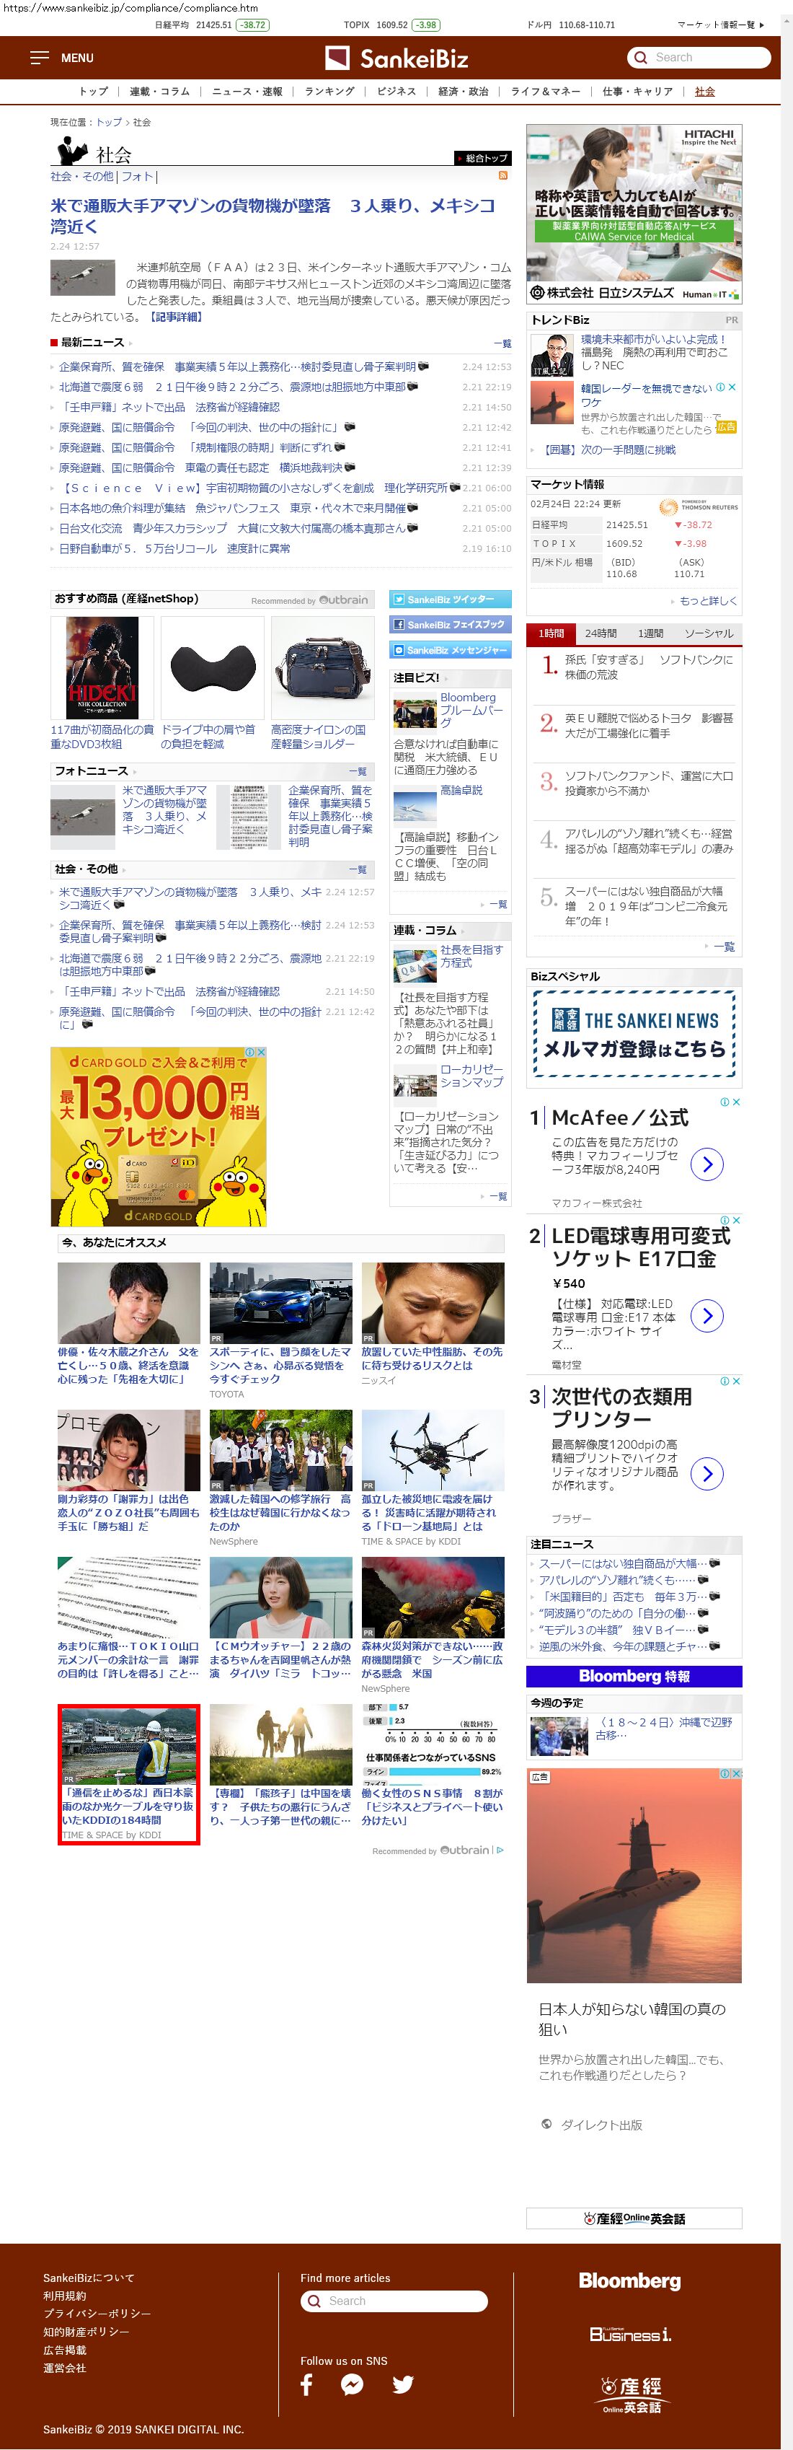The width and height of the screenshot is (793, 2450).
Task: Open the 北海道で震度6弱 story in 最新ニュース
Action: (232, 387)
